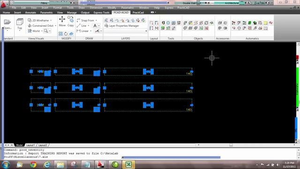300x169 pixels.
Task: Click the Accessories panel title
Action: tap(223, 38)
